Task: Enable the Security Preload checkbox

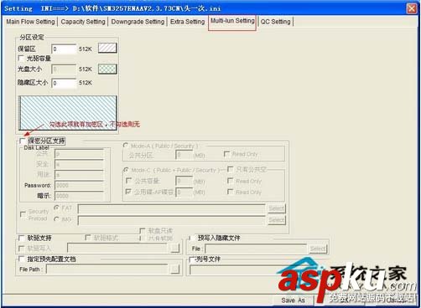Action: (x=23, y=214)
